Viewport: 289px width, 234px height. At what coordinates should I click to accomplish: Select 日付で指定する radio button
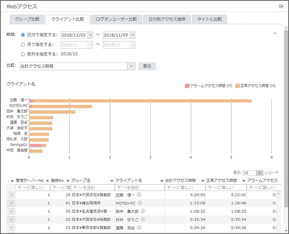pos(23,35)
